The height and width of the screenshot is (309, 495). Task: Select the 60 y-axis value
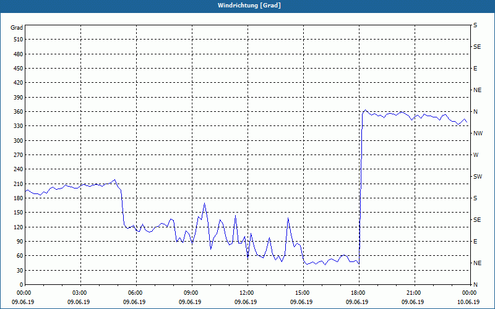pyautogui.click(x=20, y=256)
